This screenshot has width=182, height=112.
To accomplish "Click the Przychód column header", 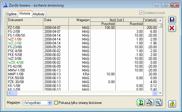I will click(x=103, y=24).
